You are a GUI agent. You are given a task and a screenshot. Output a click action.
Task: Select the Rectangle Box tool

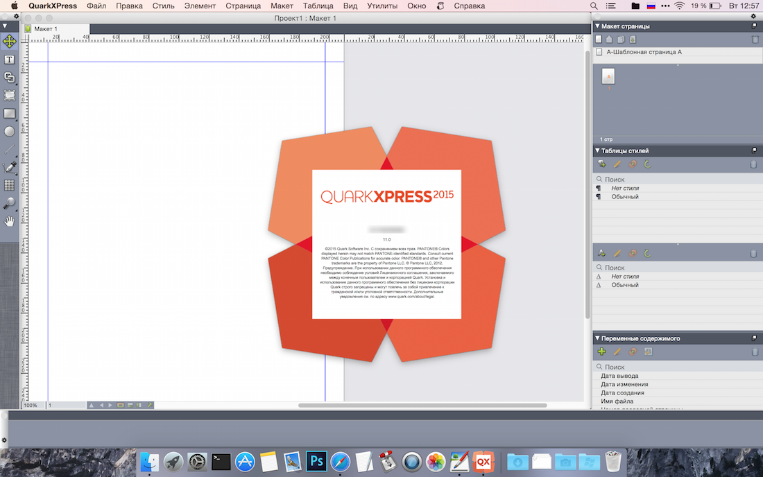9,113
